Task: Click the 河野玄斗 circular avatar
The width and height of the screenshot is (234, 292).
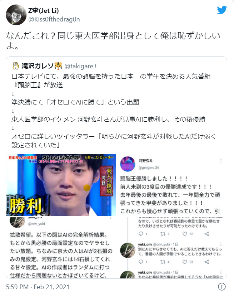Action: [x=128, y=164]
